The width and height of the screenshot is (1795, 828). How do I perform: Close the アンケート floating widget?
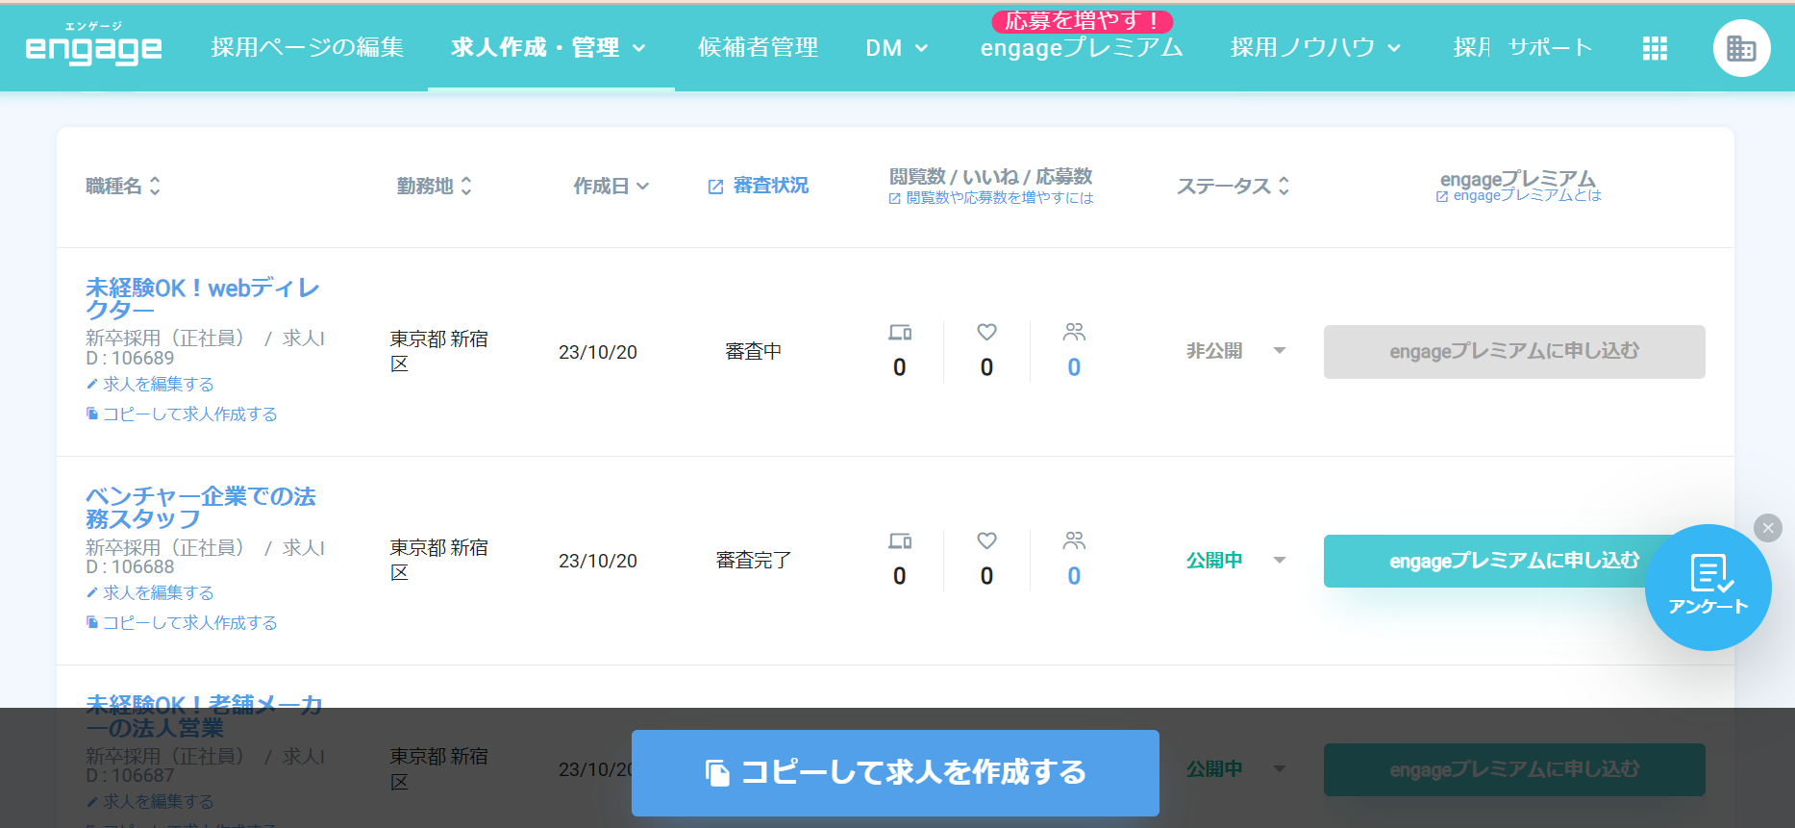click(x=1767, y=528)
